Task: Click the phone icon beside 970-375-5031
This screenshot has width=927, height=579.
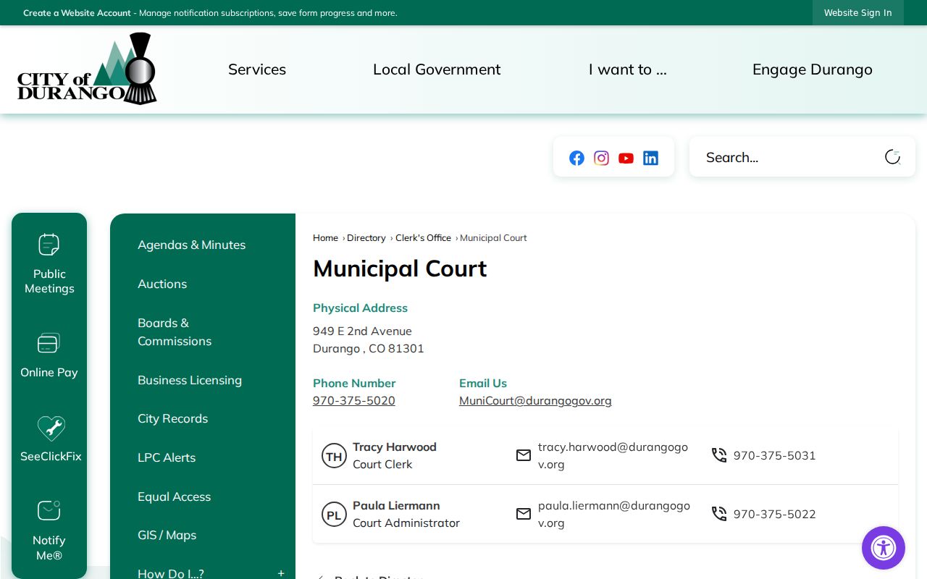Action: point(719,455)
